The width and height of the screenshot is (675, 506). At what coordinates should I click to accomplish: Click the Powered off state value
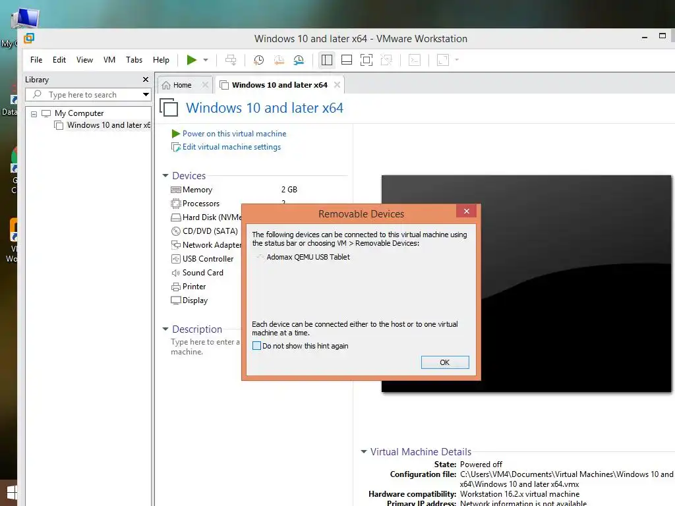tap(481, 464)
